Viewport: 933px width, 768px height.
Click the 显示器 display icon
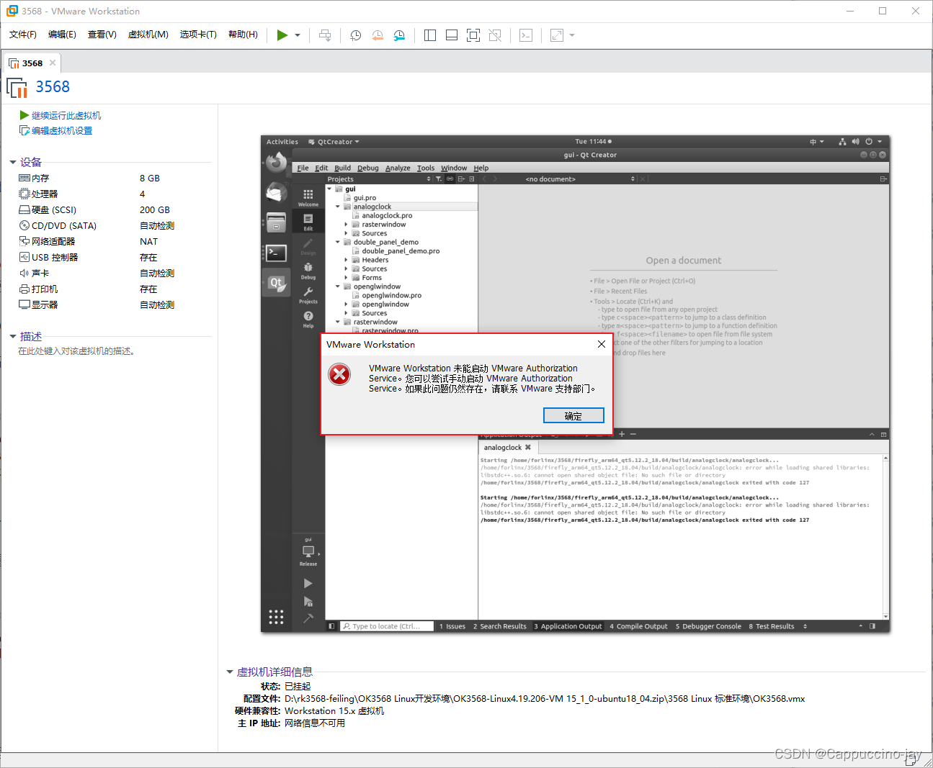pos(24,304)
